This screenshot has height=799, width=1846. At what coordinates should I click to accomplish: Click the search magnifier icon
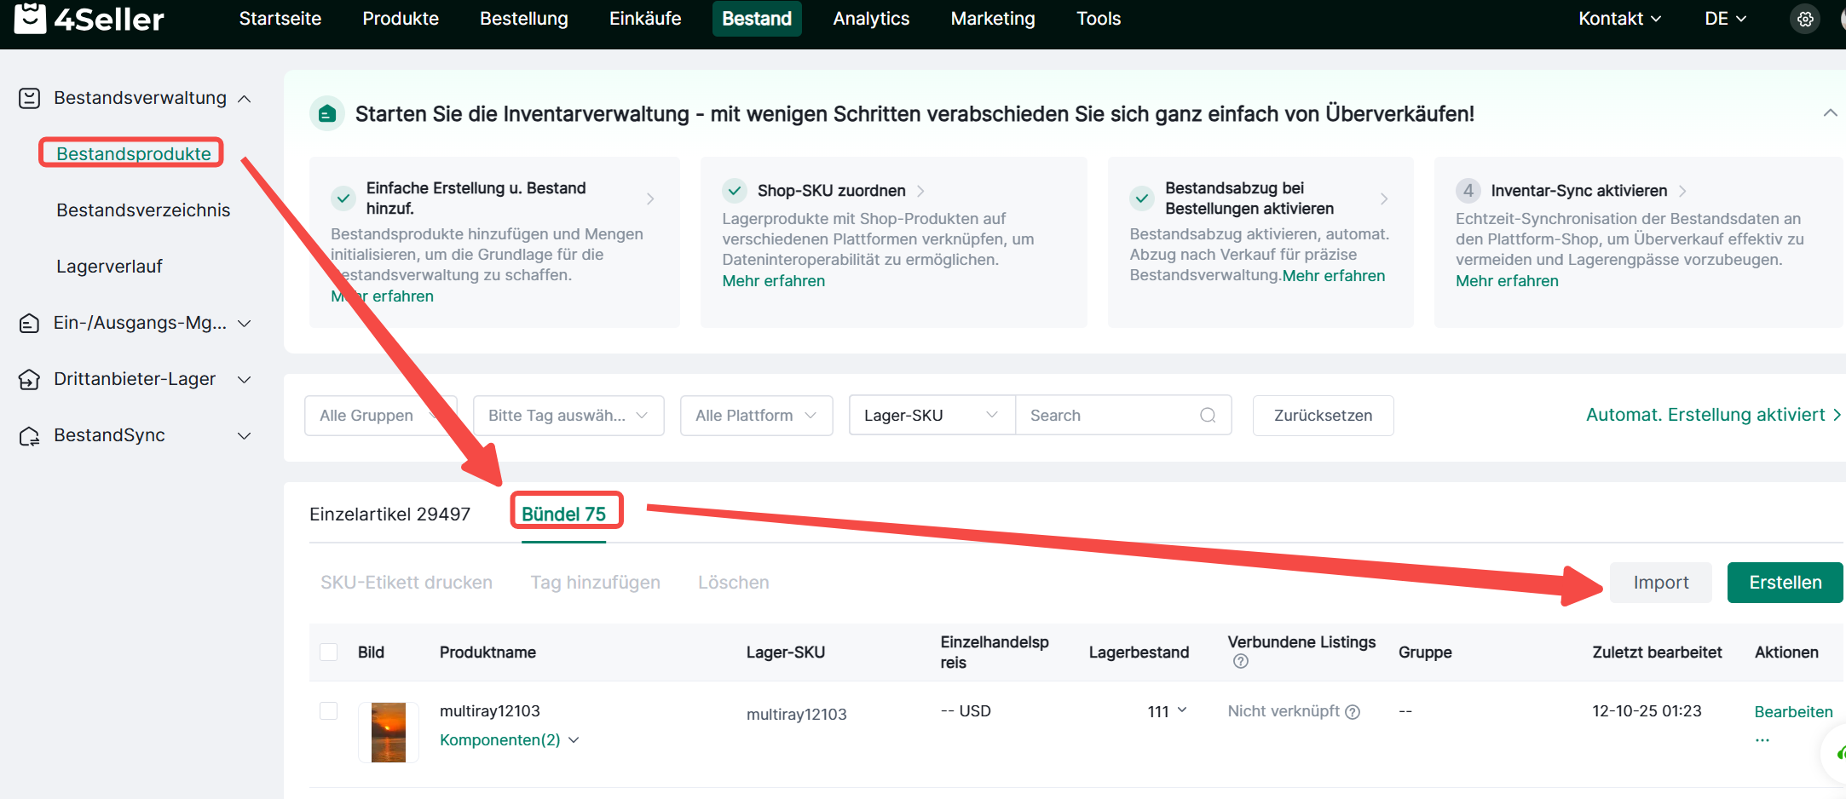tap(1207, 416)
